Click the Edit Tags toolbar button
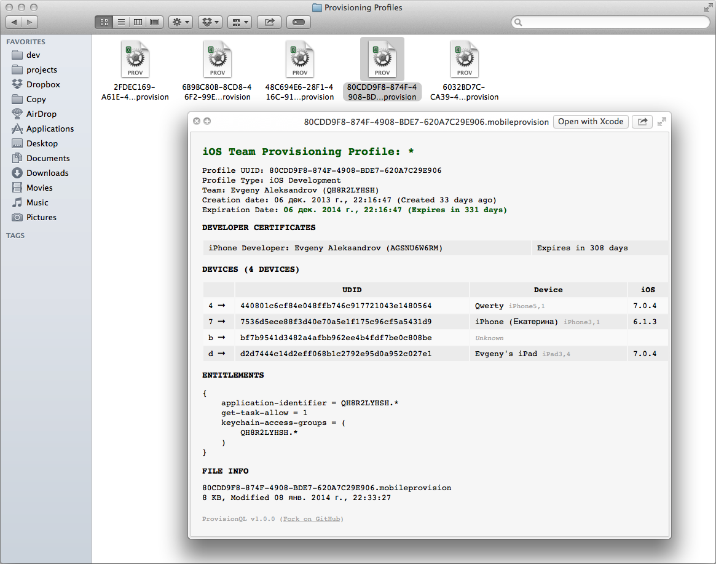Image resolution: width=716 pixels, height=564 pixels. pyautogui.click(x=299, y=22)
